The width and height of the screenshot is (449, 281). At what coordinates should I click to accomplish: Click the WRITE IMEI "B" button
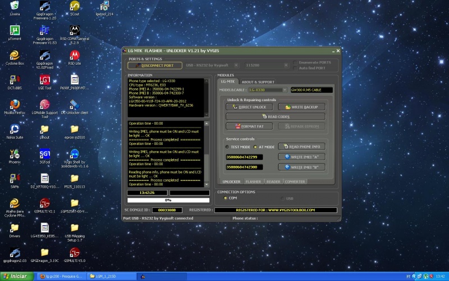[302, 167]
